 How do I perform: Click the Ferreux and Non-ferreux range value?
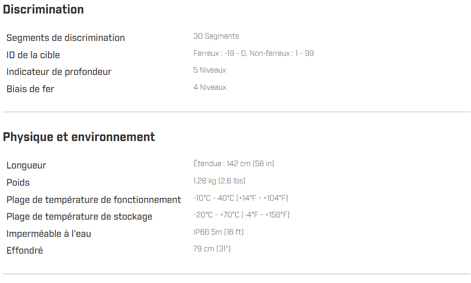coord(253,54)
